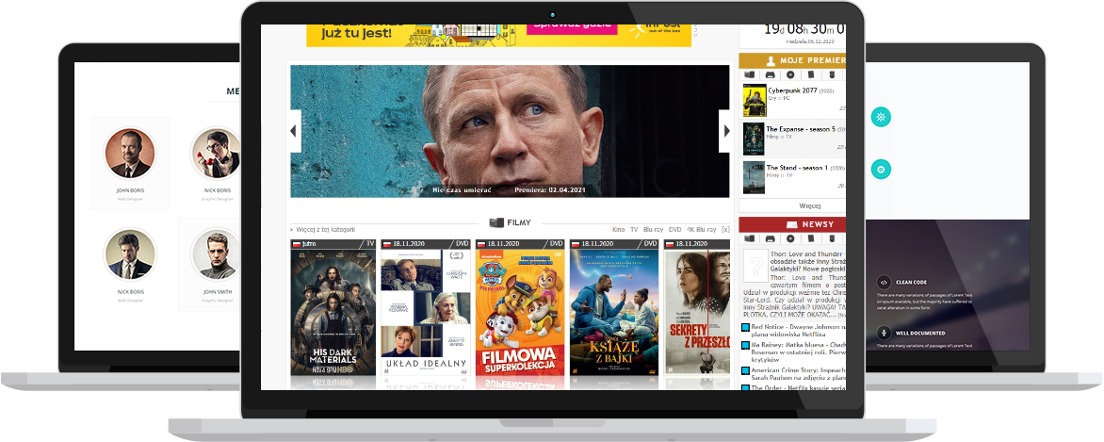1104x442 pixels.
Task: Open the His Dark Materials poster
Action: tap(333, 312)
